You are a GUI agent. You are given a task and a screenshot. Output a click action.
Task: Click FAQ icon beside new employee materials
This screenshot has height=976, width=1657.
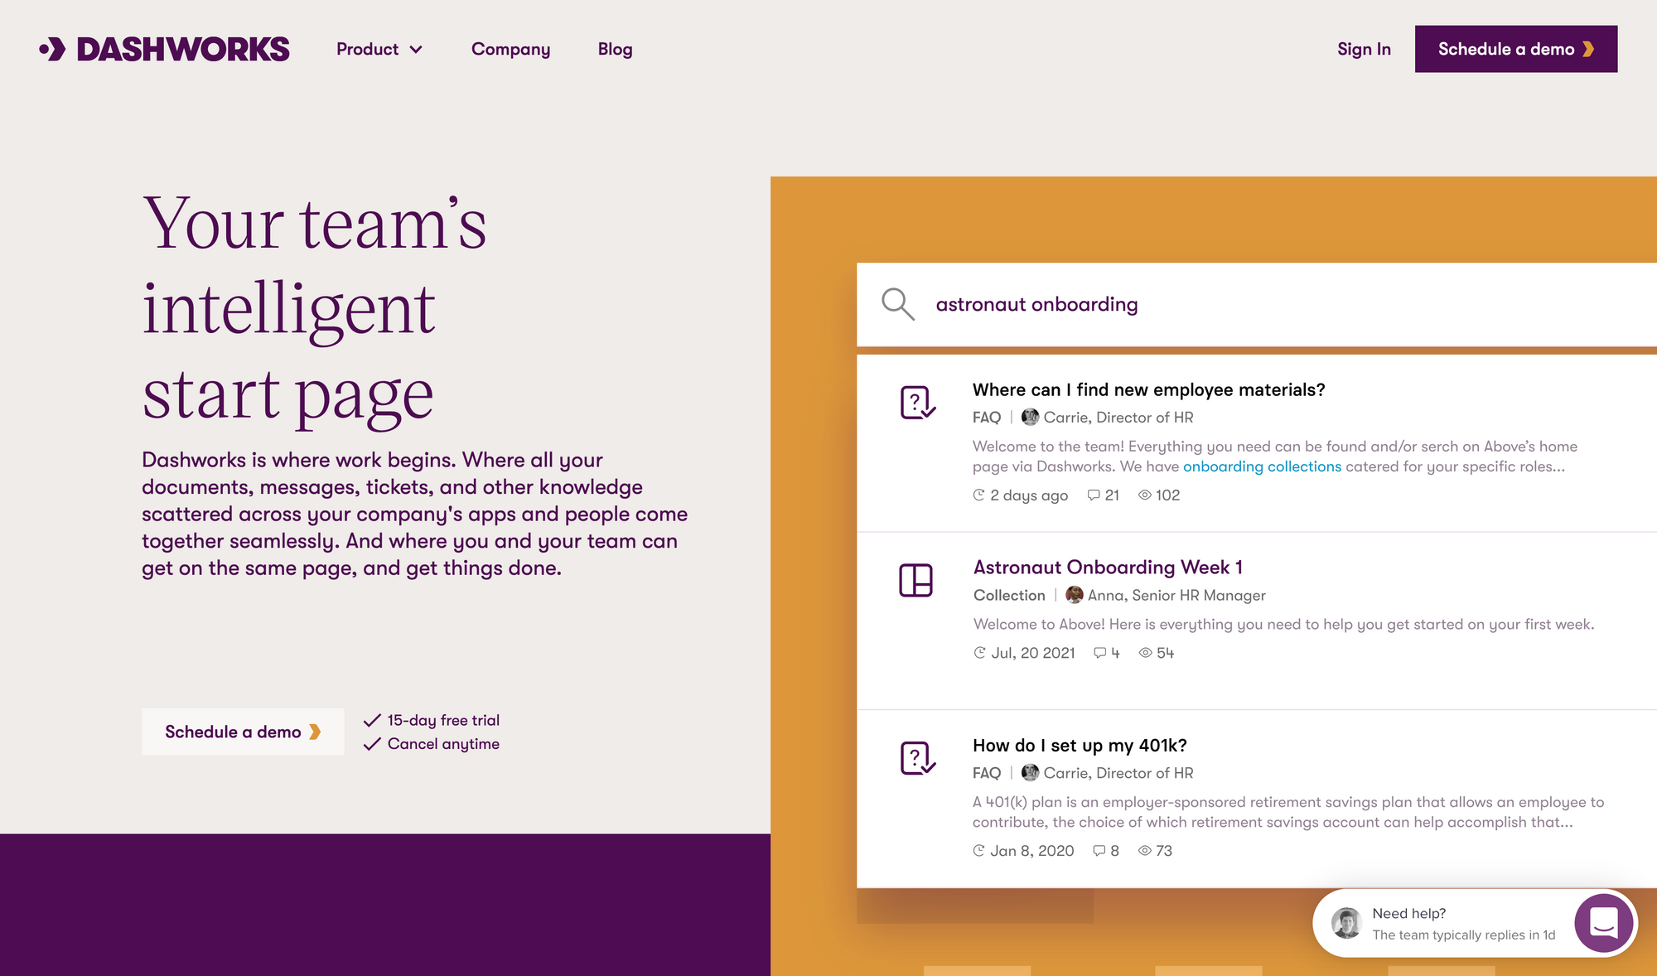pyautogui.click(x=917, y=403)
